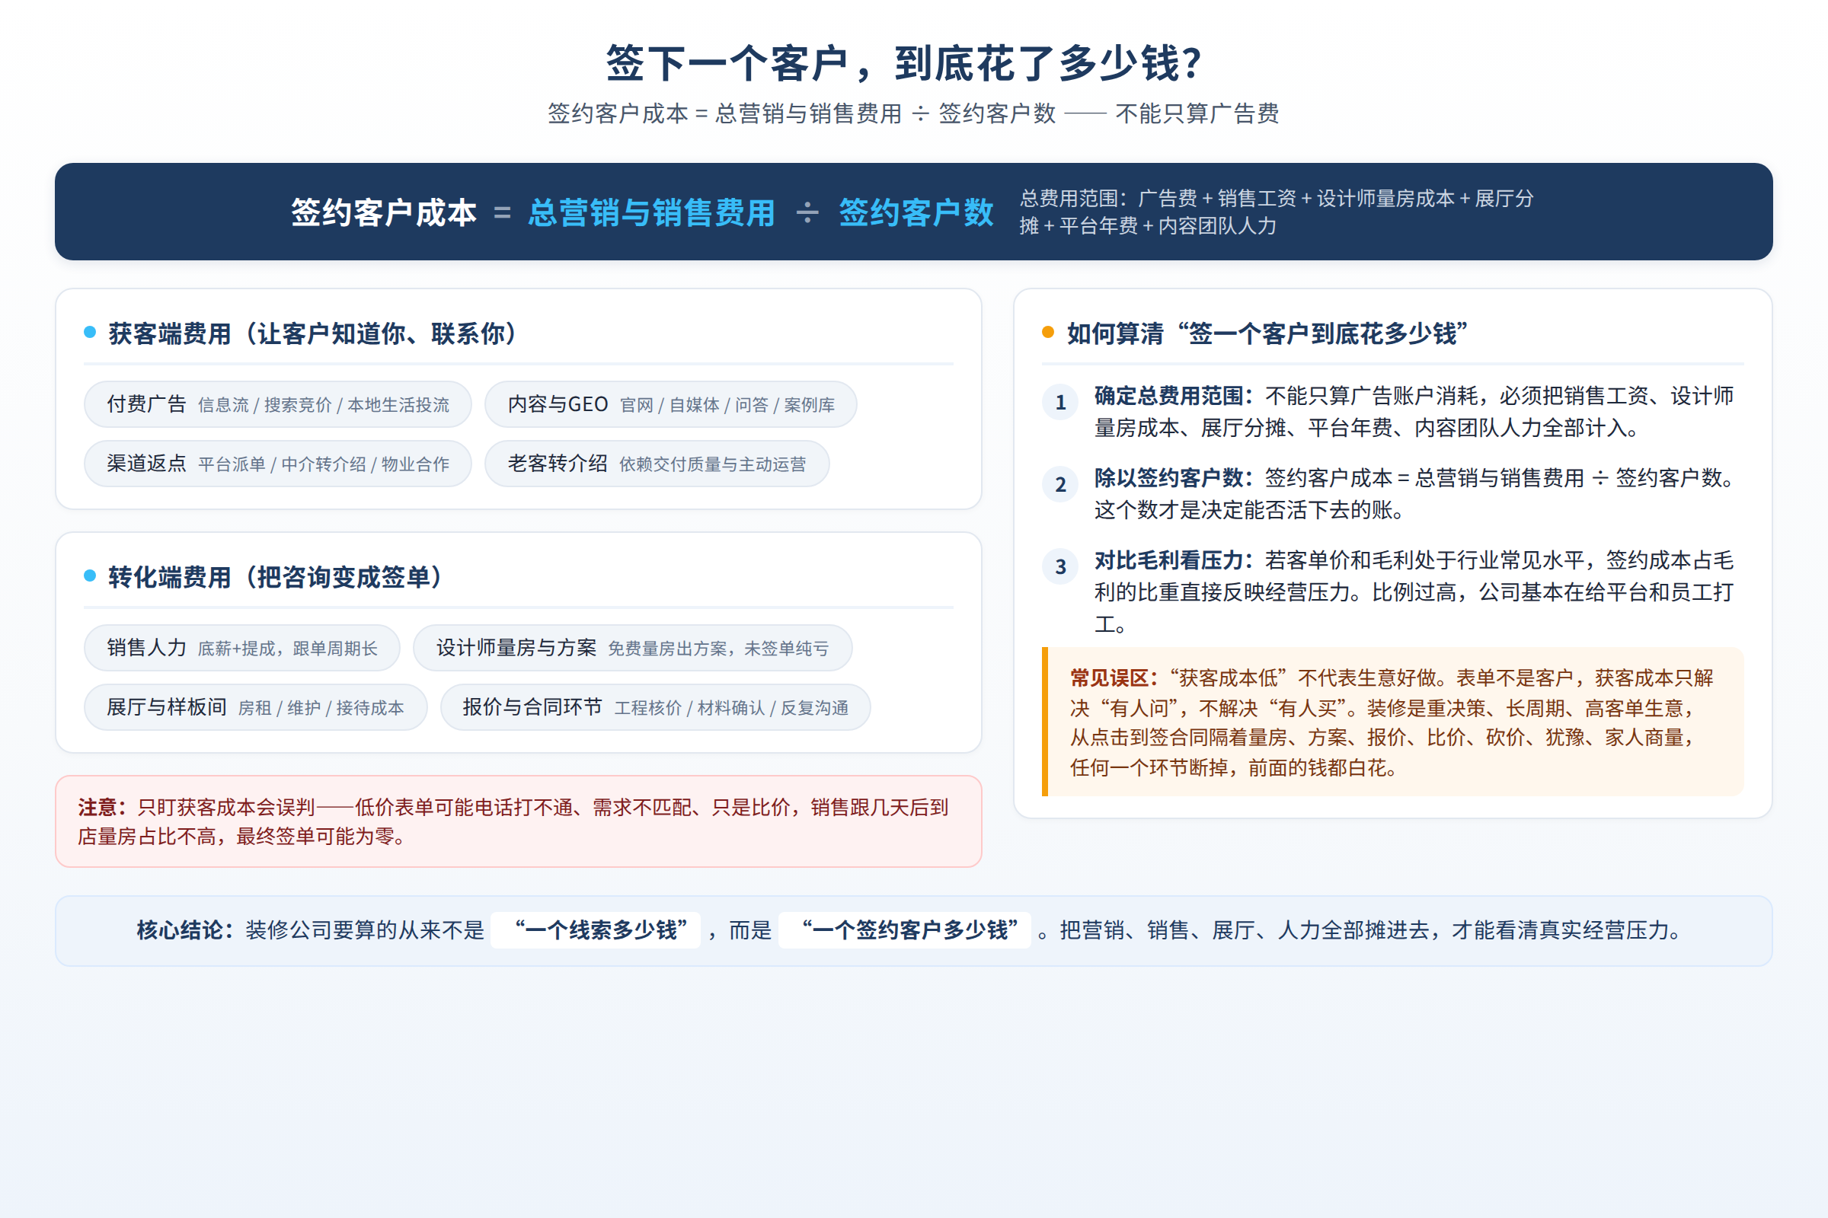Click 总营销与销售费用 in the dark banner
Screen dimensions: 1828x1218
coord(651,212)
